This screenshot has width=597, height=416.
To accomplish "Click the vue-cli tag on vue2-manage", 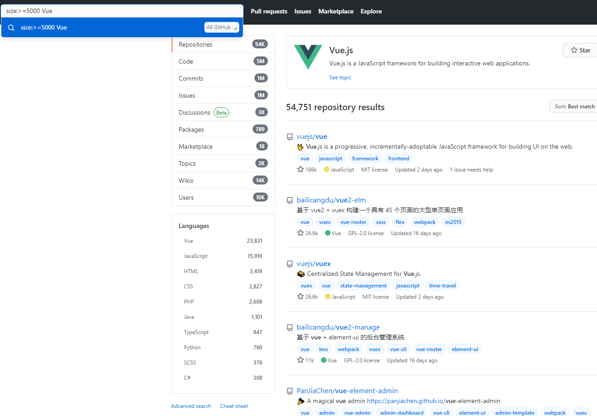I will tap(398, 349).
